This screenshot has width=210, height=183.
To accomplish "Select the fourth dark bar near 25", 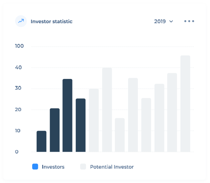I will [81, 125].
